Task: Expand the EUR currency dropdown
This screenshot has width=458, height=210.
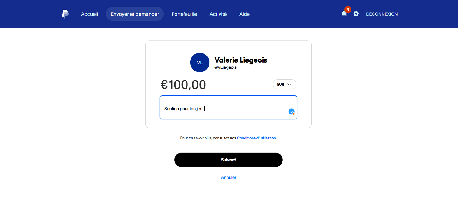Action: click(284, 84)
